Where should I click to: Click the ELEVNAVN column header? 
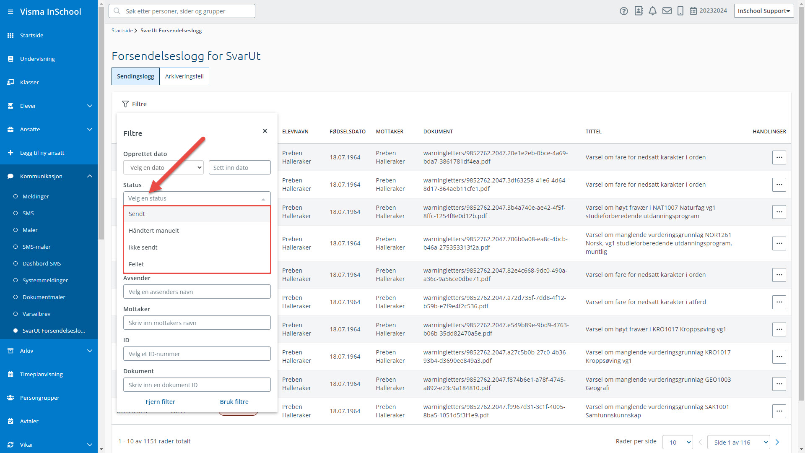pos(295,132)
